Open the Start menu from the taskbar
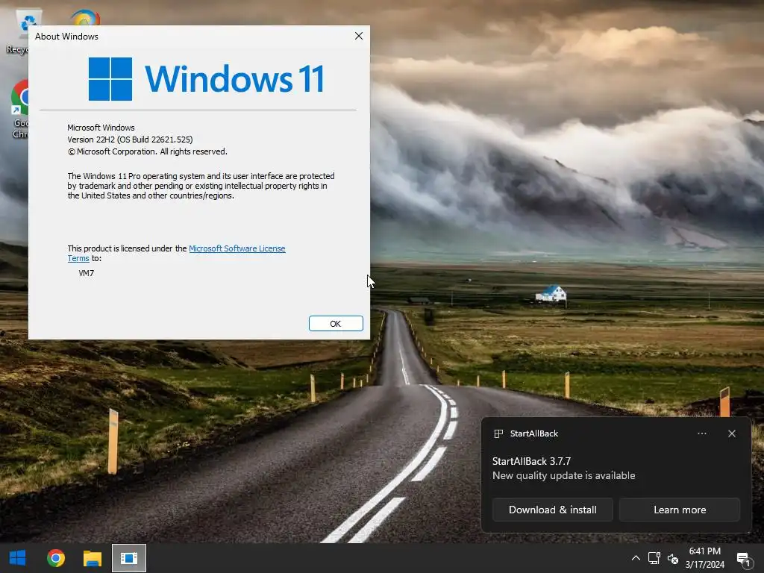The width and height of the screenshot is (764, 573). tap(18, 558)
